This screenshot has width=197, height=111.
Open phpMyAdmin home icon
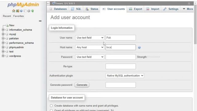click(x=14, y=11)
